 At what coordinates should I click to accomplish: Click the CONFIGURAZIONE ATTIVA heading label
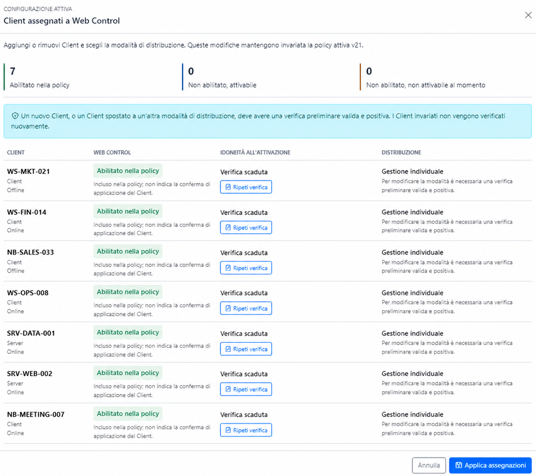point(38,9)
